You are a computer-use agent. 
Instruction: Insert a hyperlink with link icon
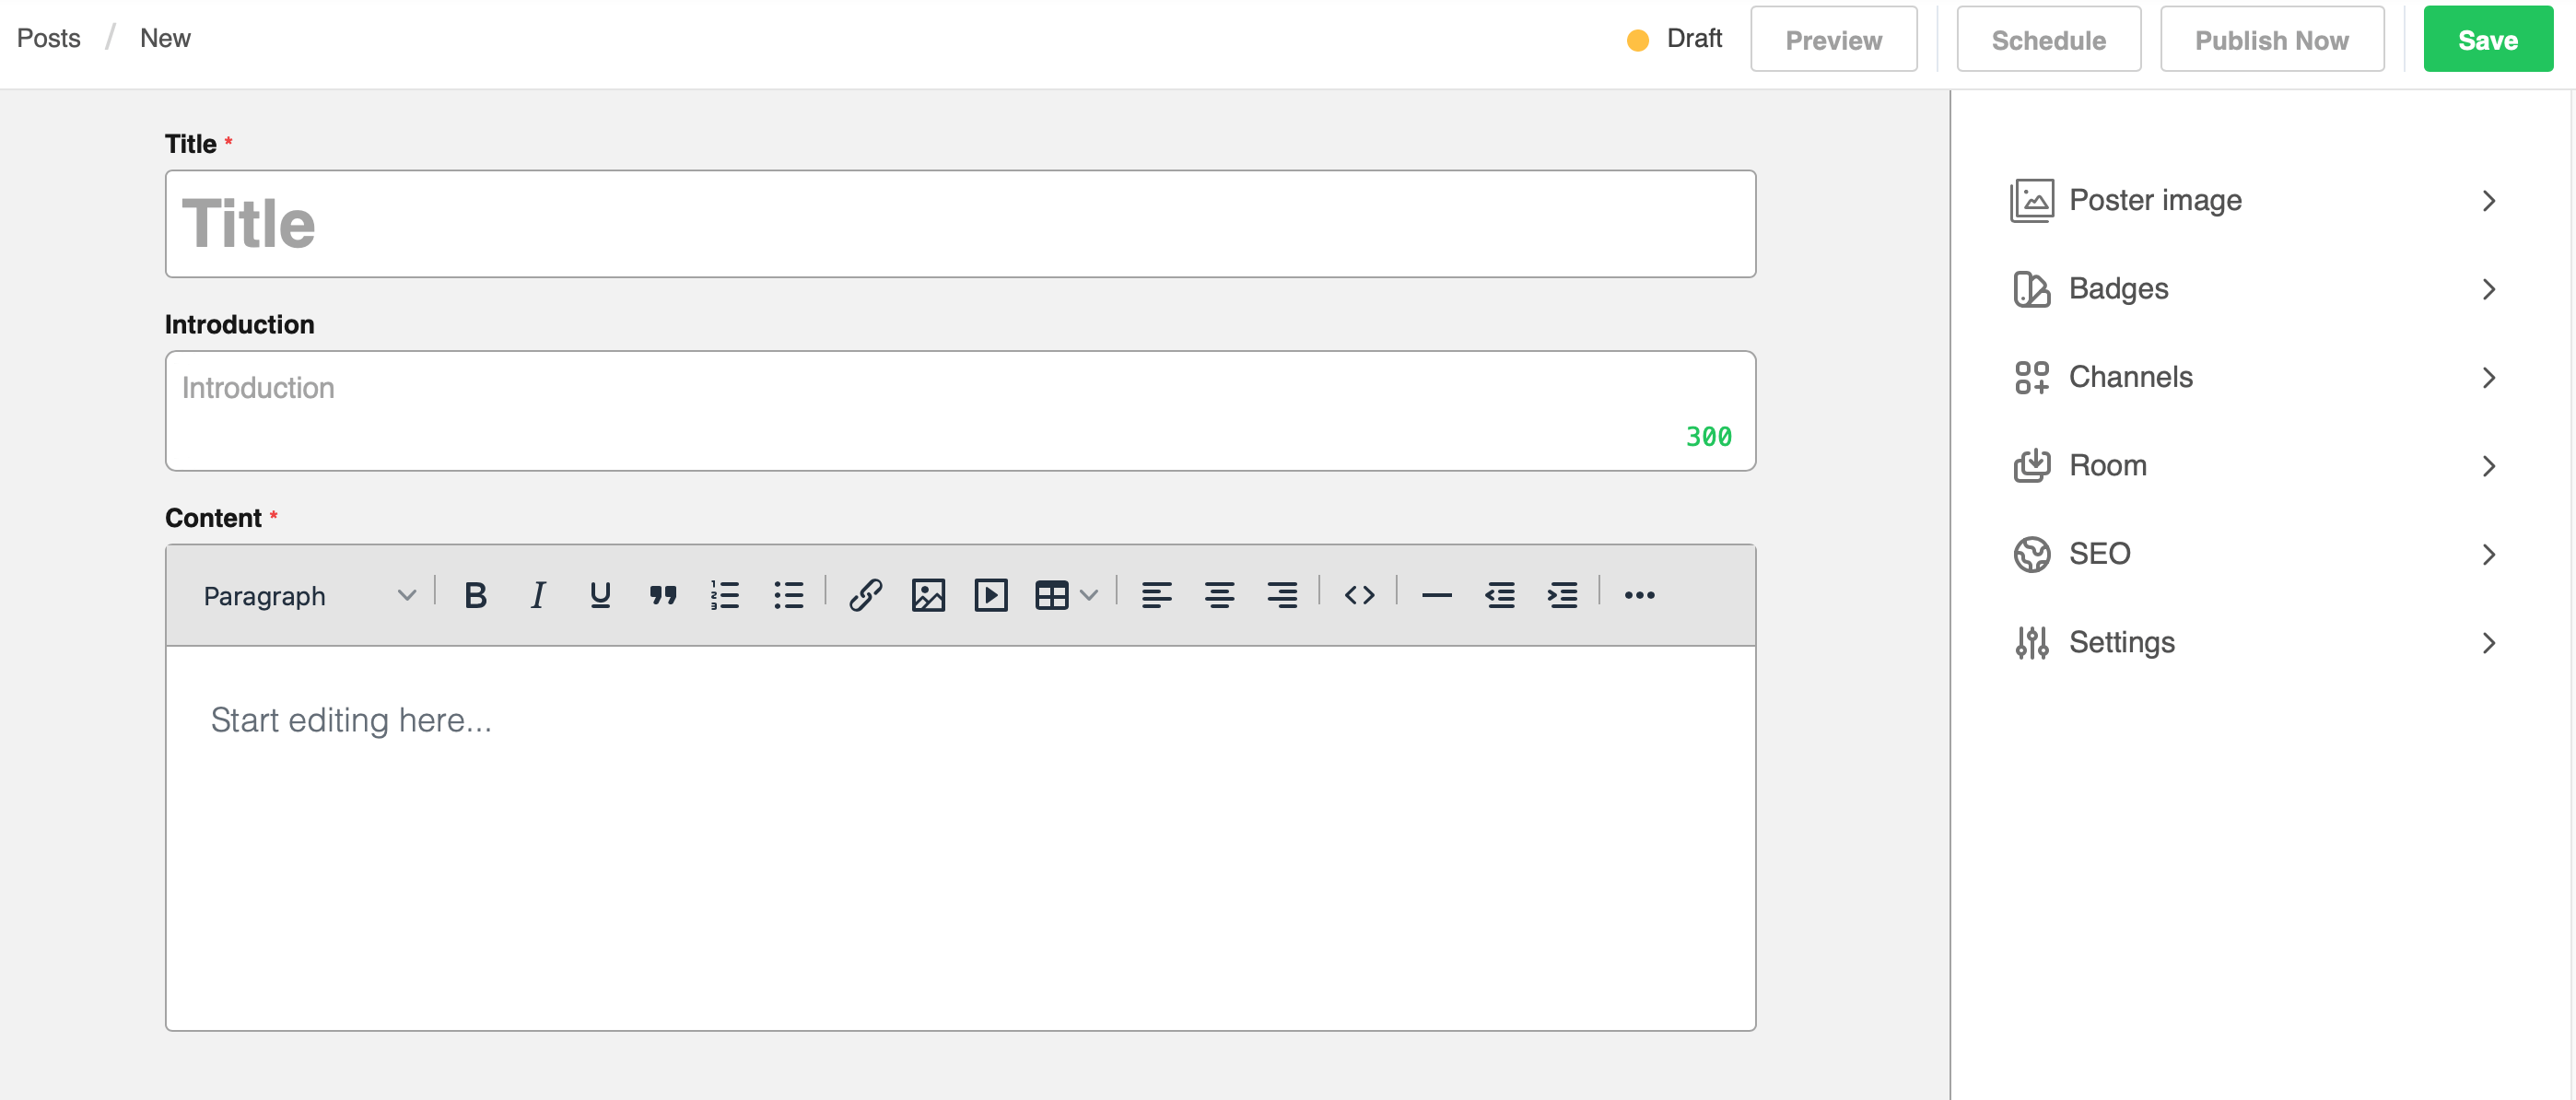pos(865,596)
